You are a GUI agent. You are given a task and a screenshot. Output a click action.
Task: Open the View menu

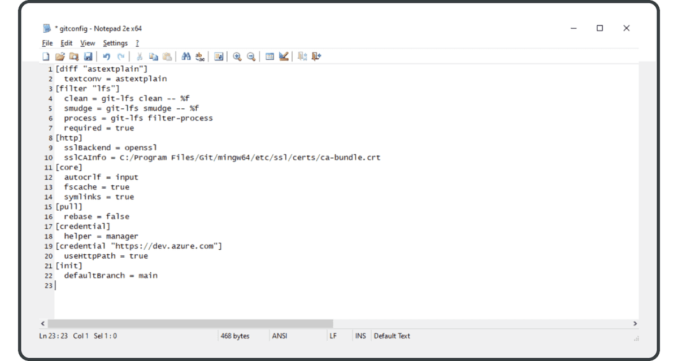point(88,43)
